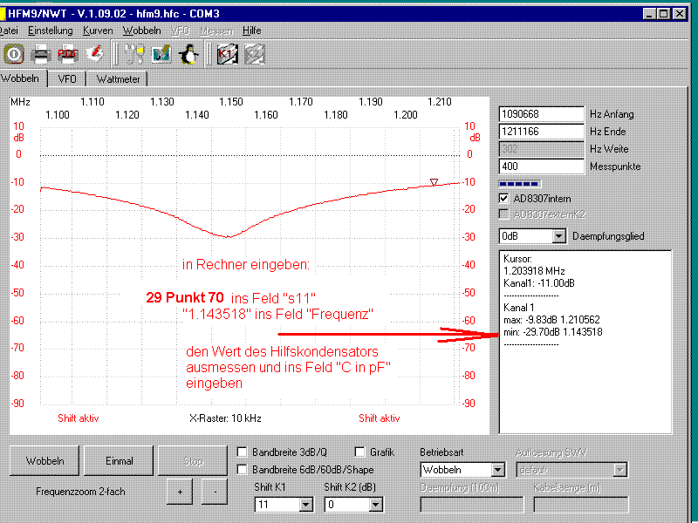Enable the Bandbreite 3dB/Q checkbox
Image resolution: width=698 pixels, height=523 pixels.
click(243, 452)
